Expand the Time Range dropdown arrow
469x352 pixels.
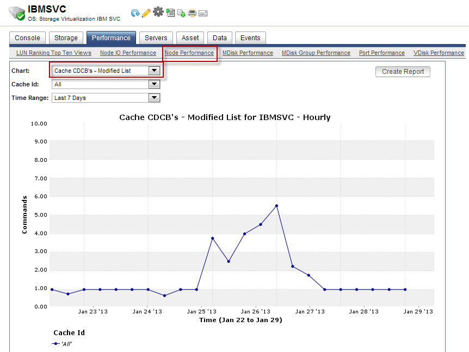154,98
